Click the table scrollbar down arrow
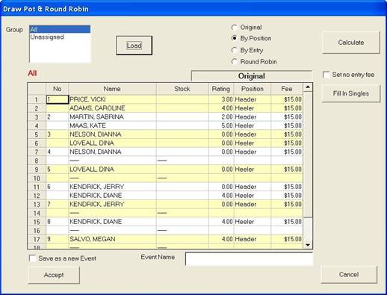The image size is (387, 295). click(308, 245)
